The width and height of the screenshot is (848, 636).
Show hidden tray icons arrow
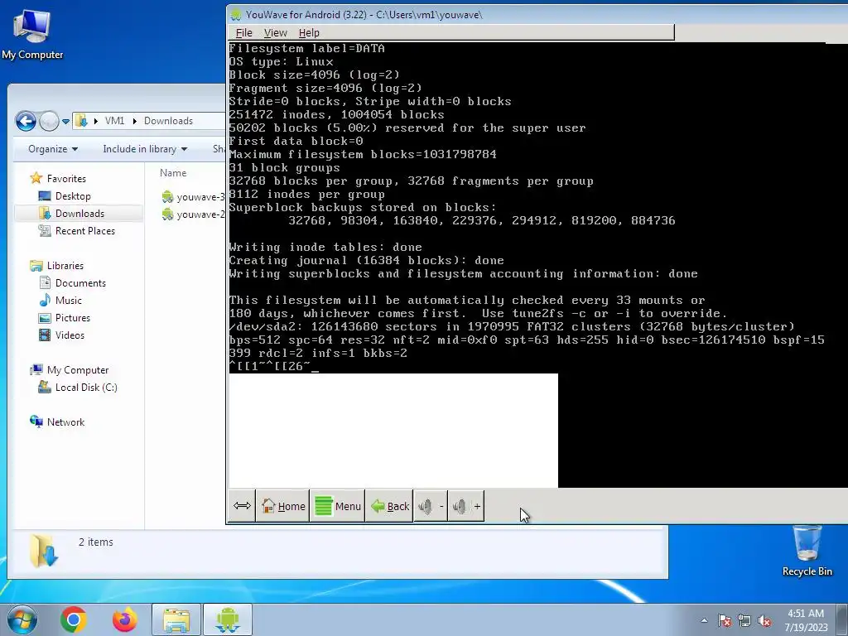(x=704, y=620)
